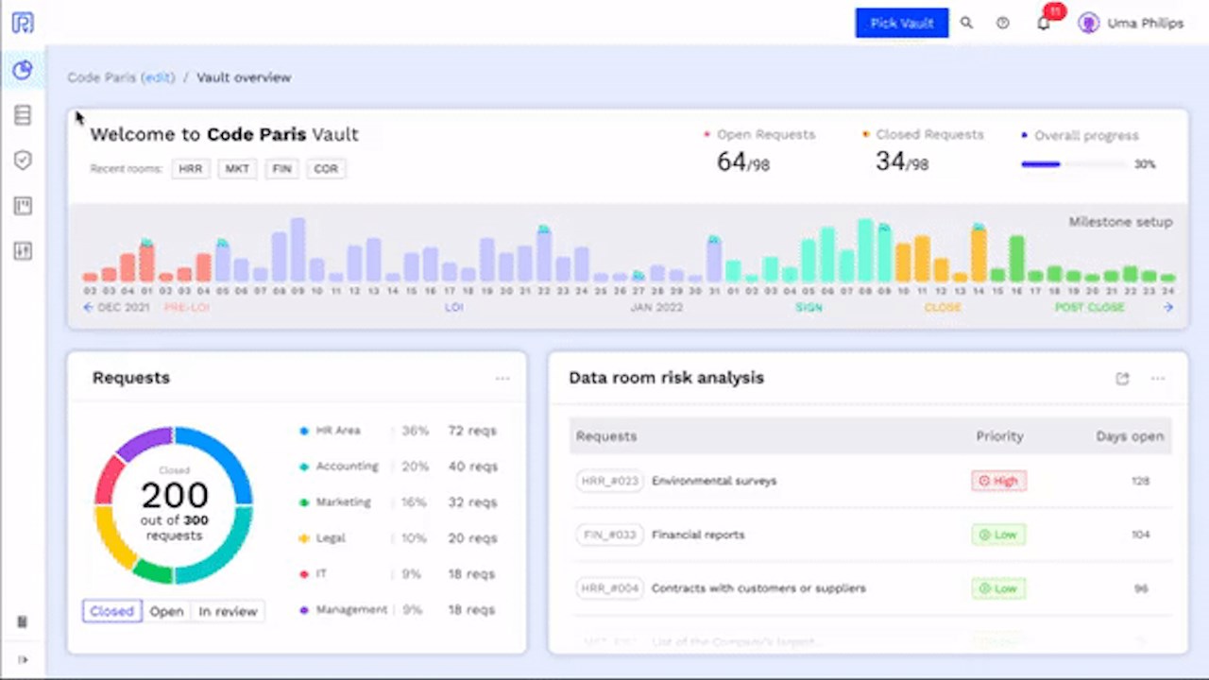
Task: Open the sliders settings sidebar icon
Action: (23, 251)
